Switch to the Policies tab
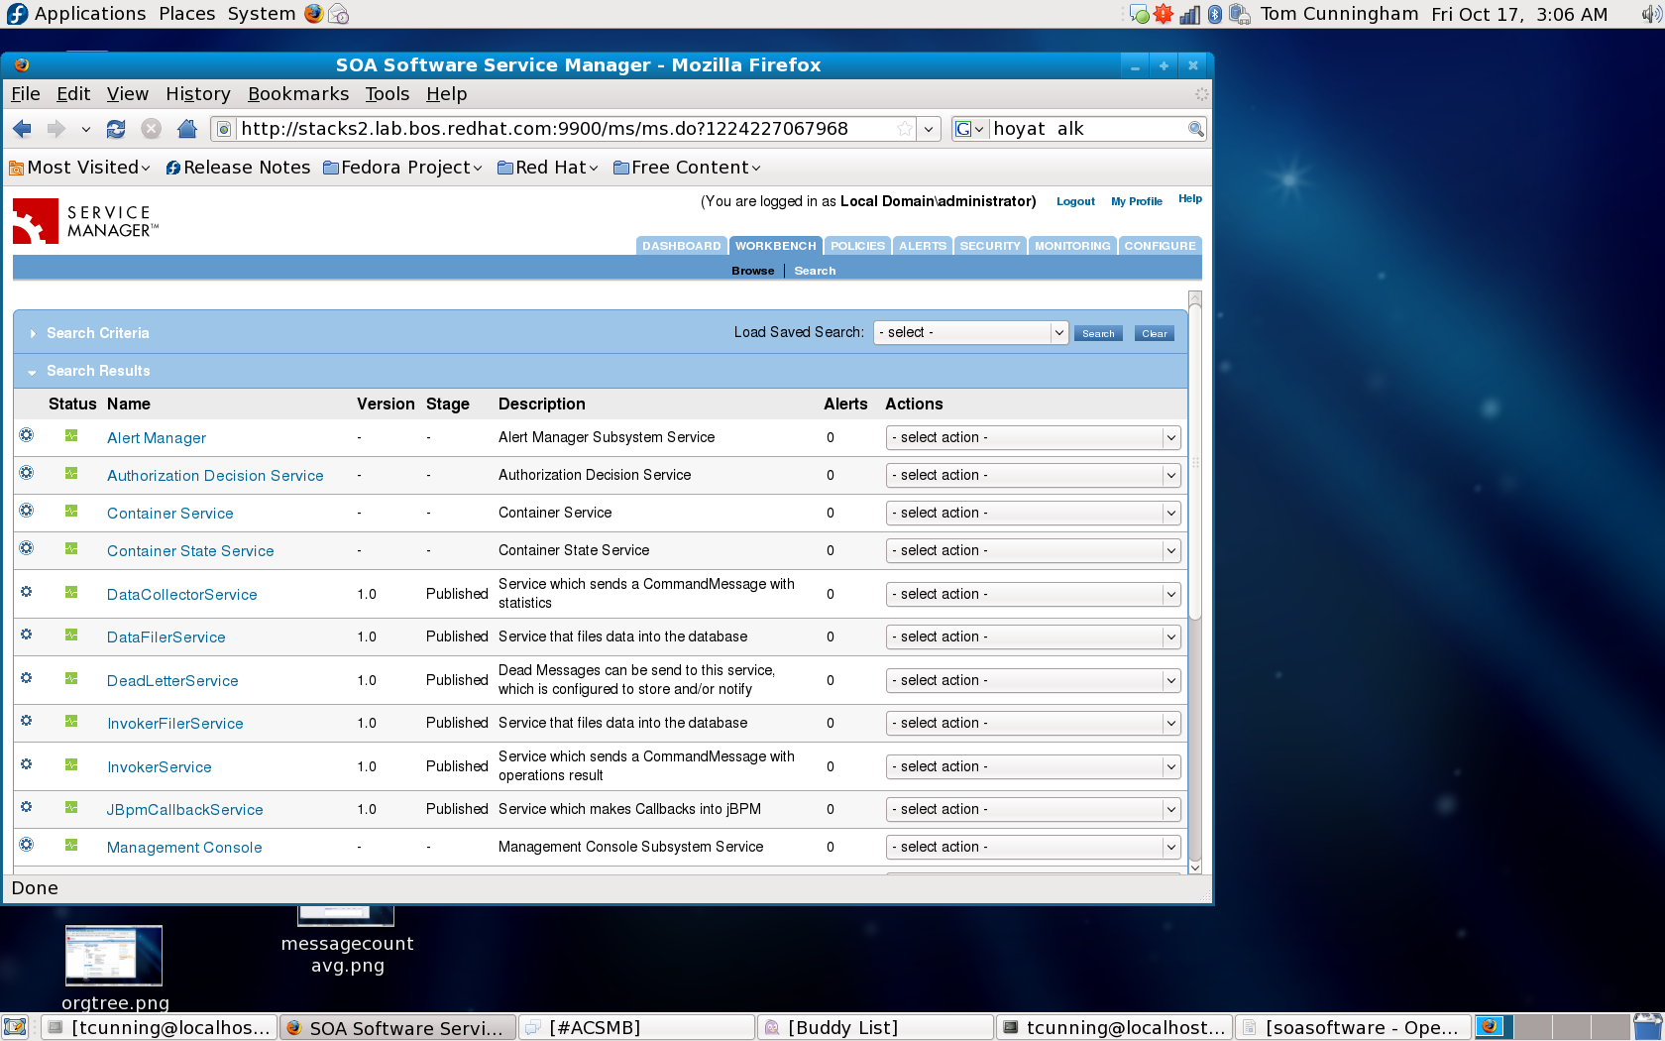The width and height of the screenshot is (1665, 1041). (857, 246)
